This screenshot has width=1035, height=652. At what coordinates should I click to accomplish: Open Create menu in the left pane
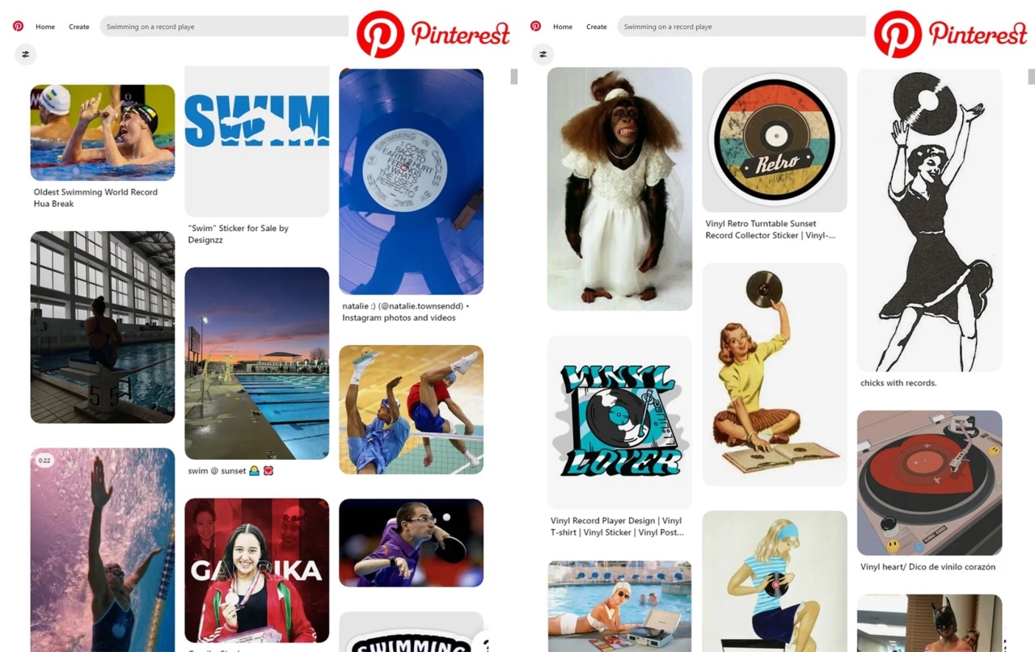(79, 27)
